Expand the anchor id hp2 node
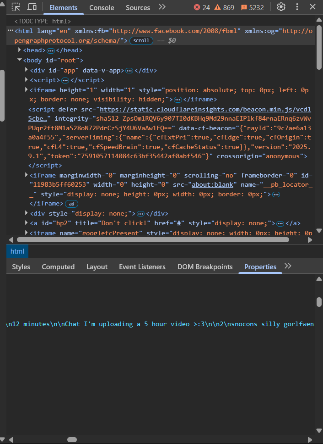This screenshot has height=444, width=323. (x=26, y=222)
